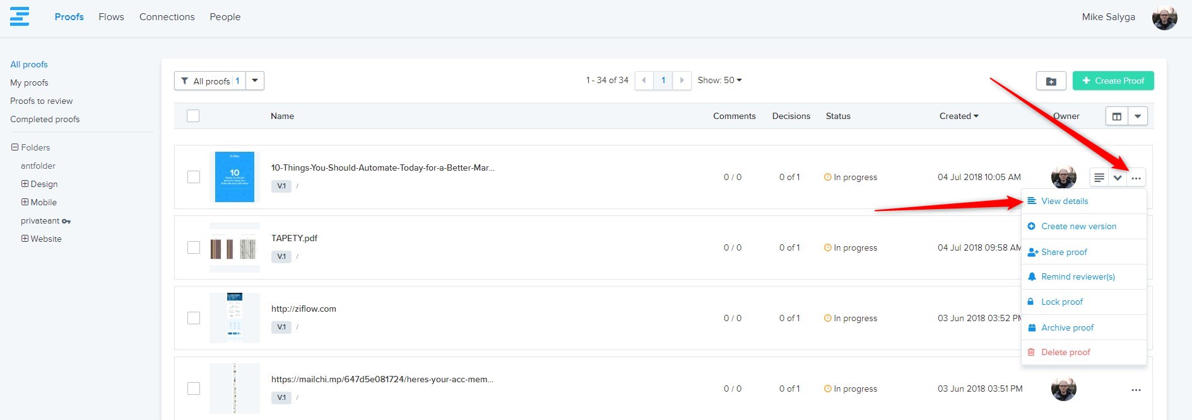
Task: Select the http://ziflow.com proof checkbox
Action: (x=194, y=318)
